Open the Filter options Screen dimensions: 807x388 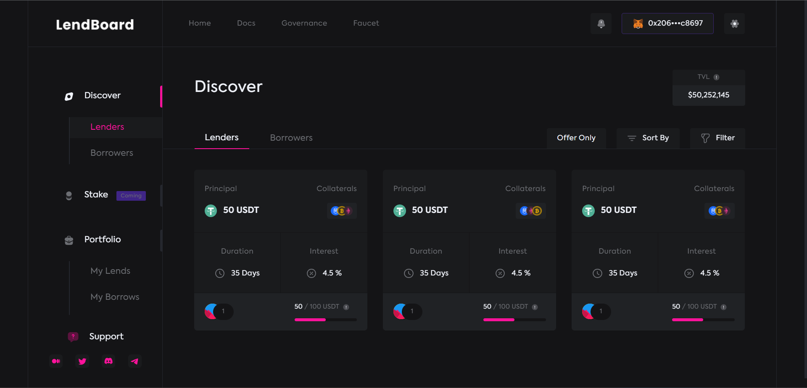[x=717, y=138]
